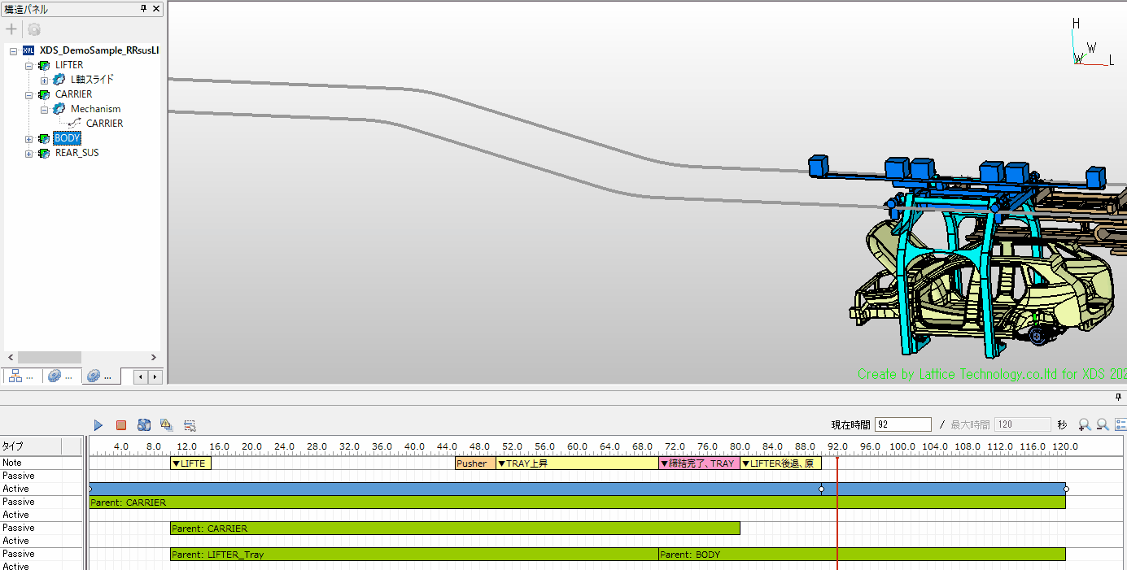The image size is (1127, 570).
Task: Click the camera snapshot icon in timeline toolbar
Action: click(x=144, y=425)
